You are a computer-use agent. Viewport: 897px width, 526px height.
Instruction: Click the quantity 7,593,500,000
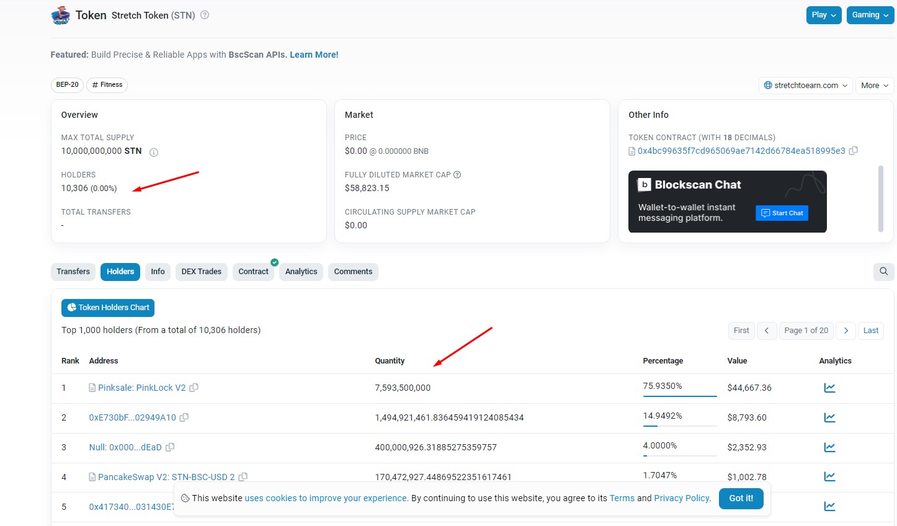(403, 388)
